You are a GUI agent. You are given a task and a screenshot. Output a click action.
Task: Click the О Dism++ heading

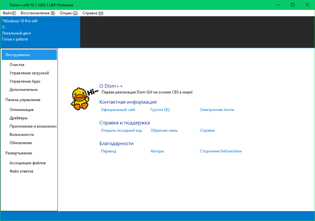click(x=111, y=86)
